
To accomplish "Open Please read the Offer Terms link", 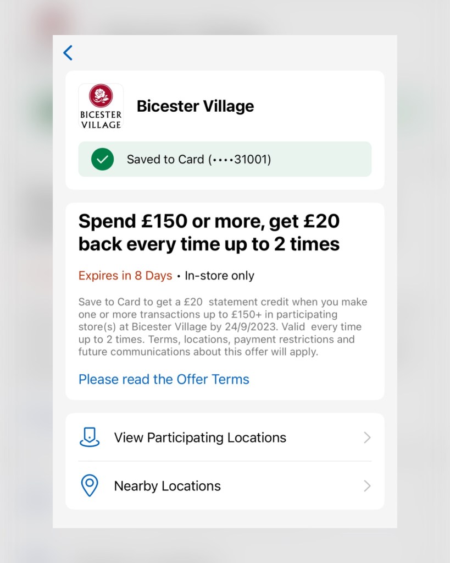I will pos(164,379).
